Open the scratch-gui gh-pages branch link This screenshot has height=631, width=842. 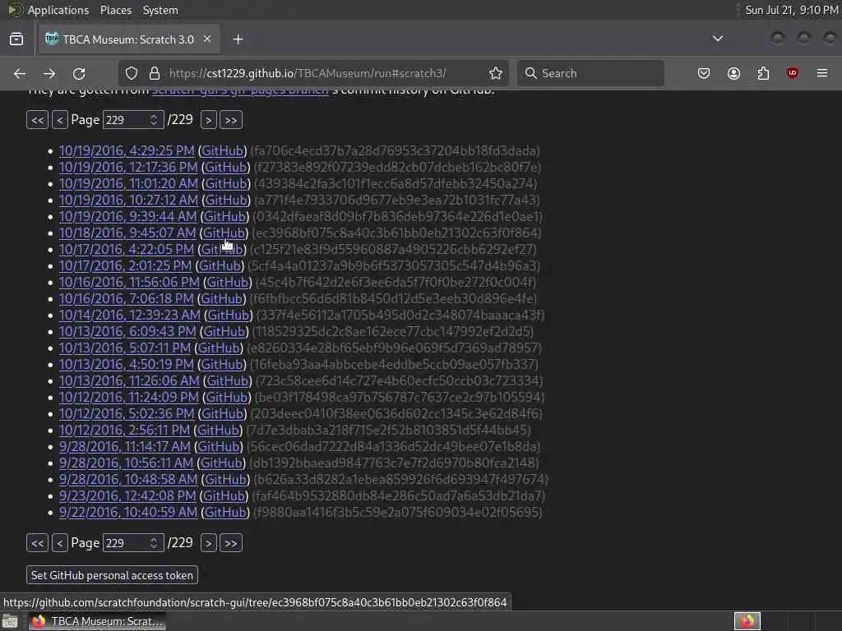[240, 92]
